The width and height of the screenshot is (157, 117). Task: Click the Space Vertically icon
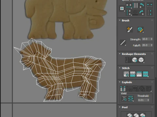(x=149, y=12)
